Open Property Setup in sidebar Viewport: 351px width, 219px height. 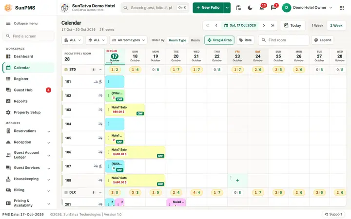(28, 112)
